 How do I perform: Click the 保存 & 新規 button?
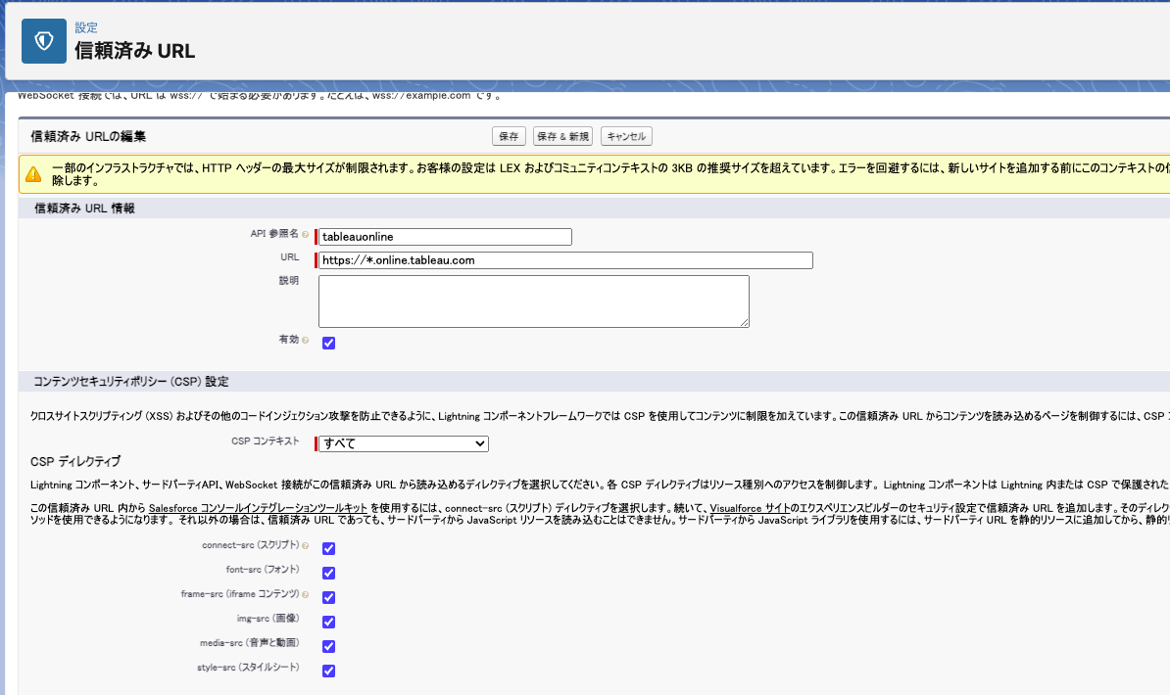[562, 136]
